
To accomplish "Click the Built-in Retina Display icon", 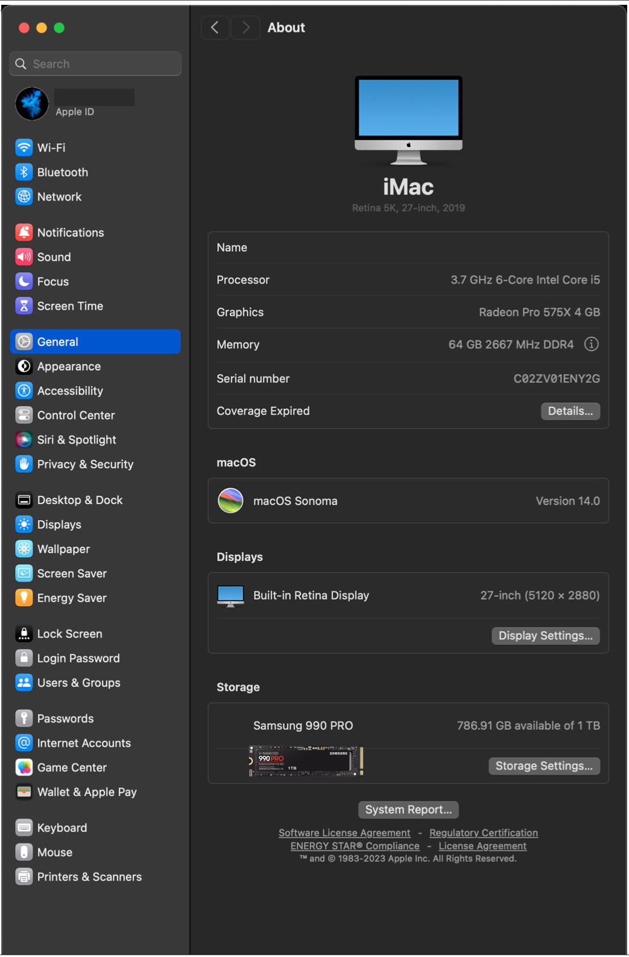I will point(230,596).
